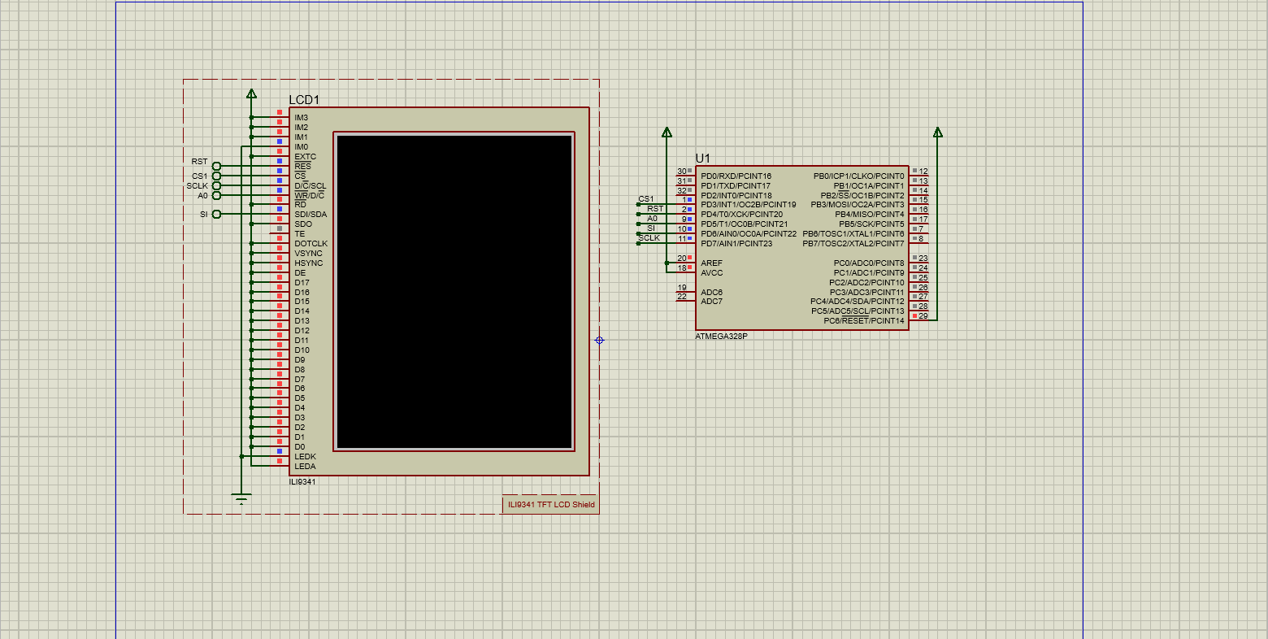Click the AVCC pin label on U1
Image resolution: width=1268 pixels, height=639 pixels.
click(711, 273)
